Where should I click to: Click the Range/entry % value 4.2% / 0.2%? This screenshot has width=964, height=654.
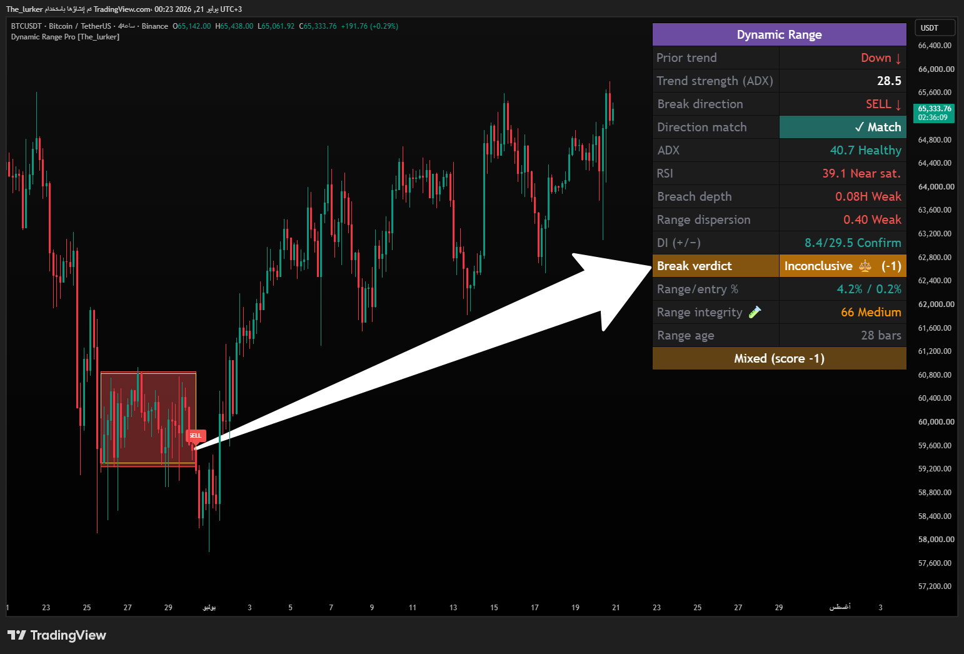pyautogui.click(x=869, y=289)
